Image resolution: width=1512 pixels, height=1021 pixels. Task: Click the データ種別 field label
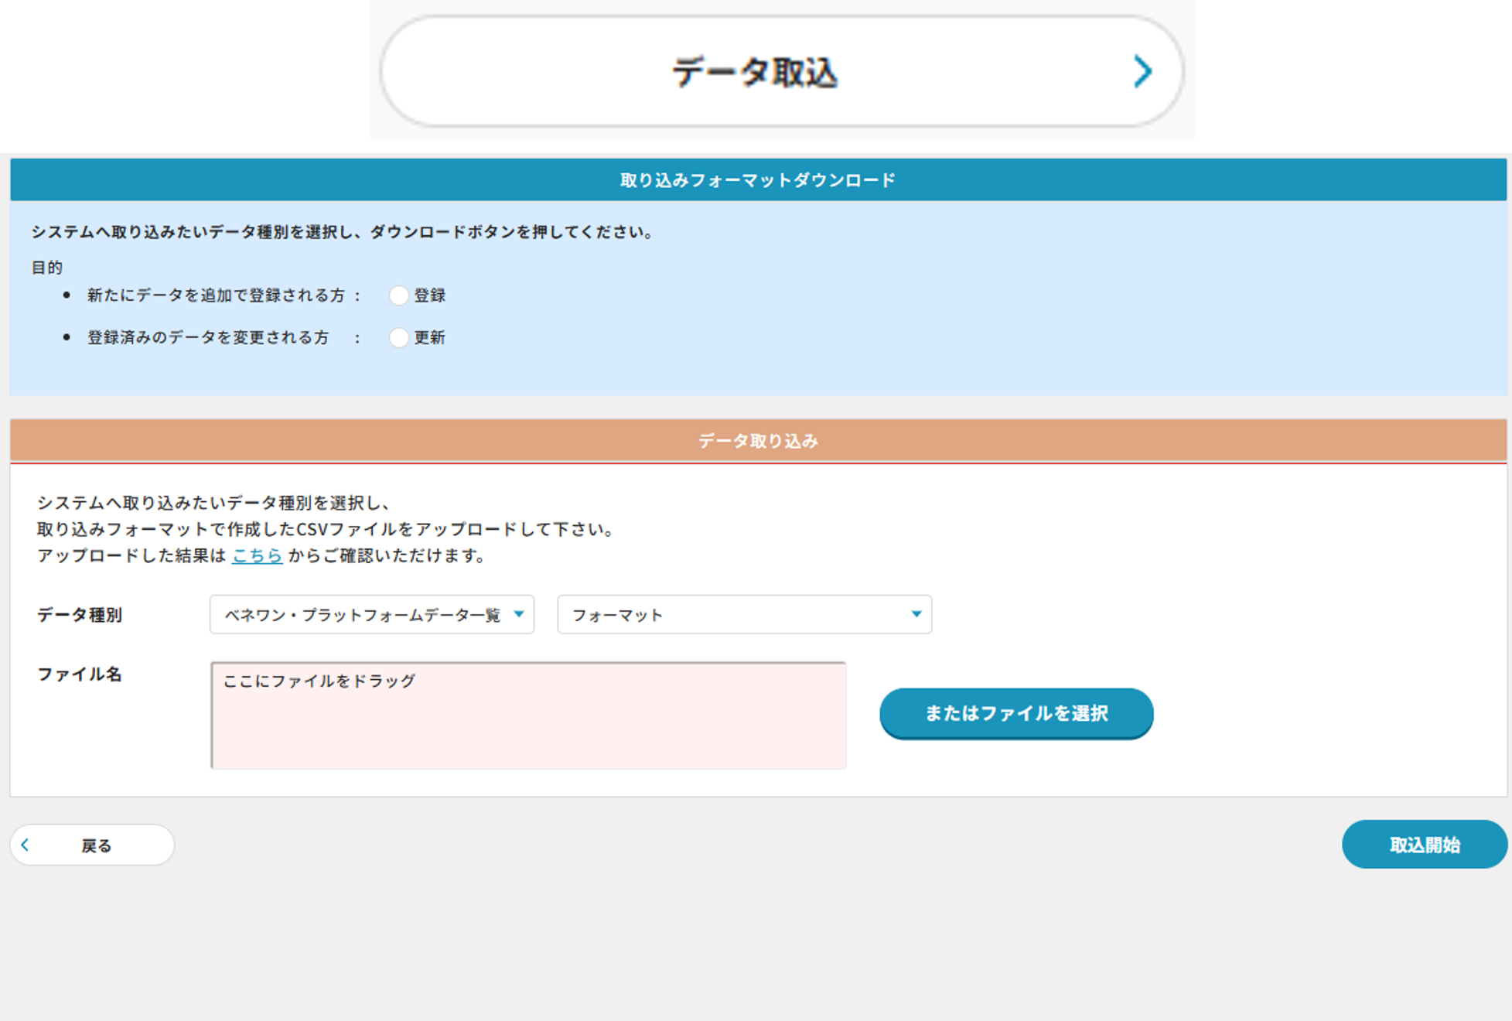pyautogui.click(x=80, y=615)
